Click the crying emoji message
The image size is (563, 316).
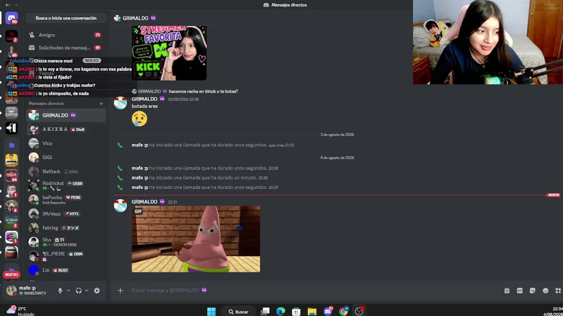coord(139,118)
